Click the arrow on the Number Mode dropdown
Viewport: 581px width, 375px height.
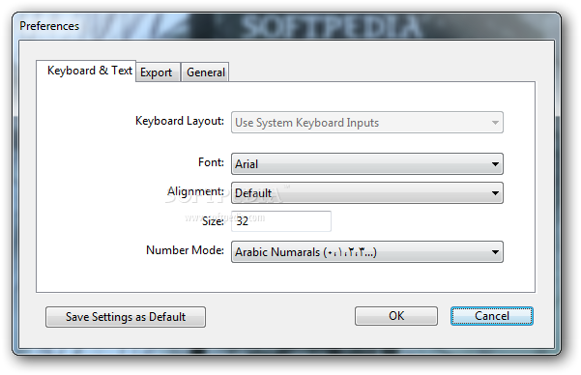(495, 252)
